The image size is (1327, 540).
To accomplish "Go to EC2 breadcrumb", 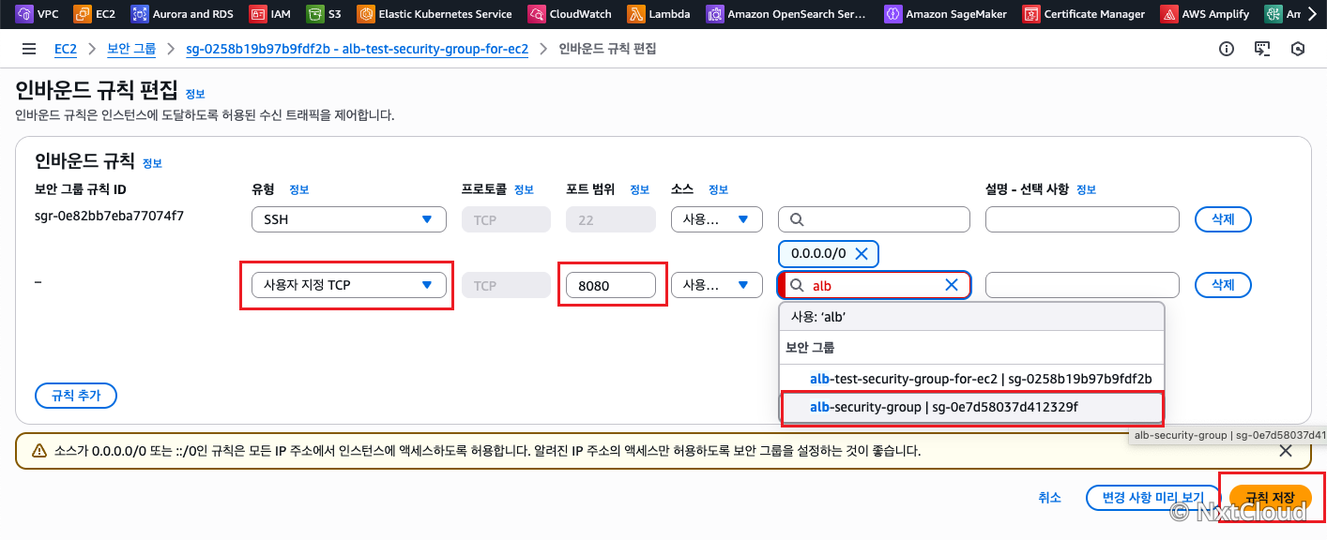I will pos(66,49).
